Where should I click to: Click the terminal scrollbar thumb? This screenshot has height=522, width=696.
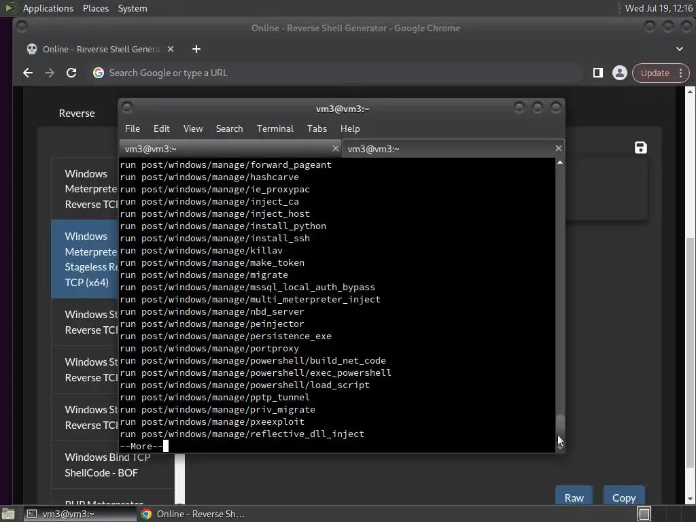(x=560, y=428)
